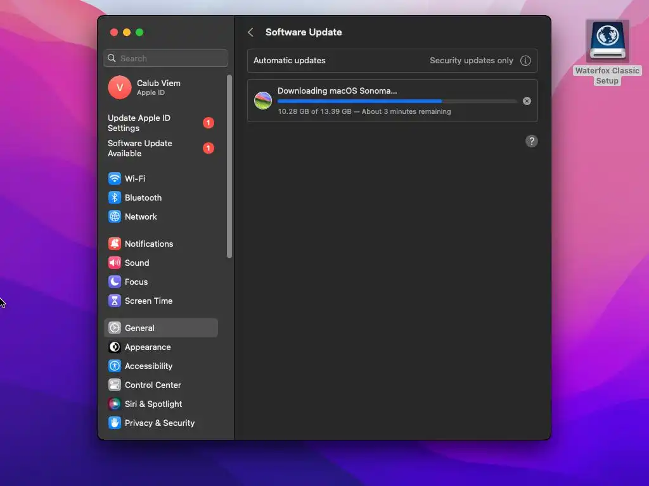Click the Bluetooth sidebar icon
649x486 pixels.
(x=115, y=197)
